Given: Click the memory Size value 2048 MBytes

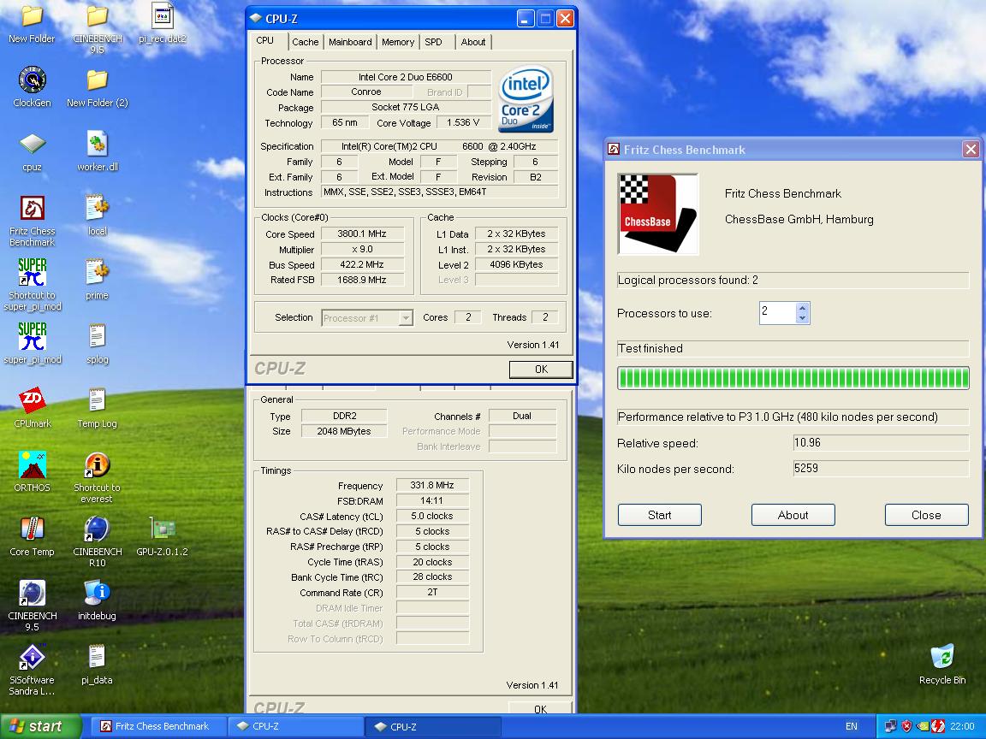Looking at the screenshot, I should 344,431.
